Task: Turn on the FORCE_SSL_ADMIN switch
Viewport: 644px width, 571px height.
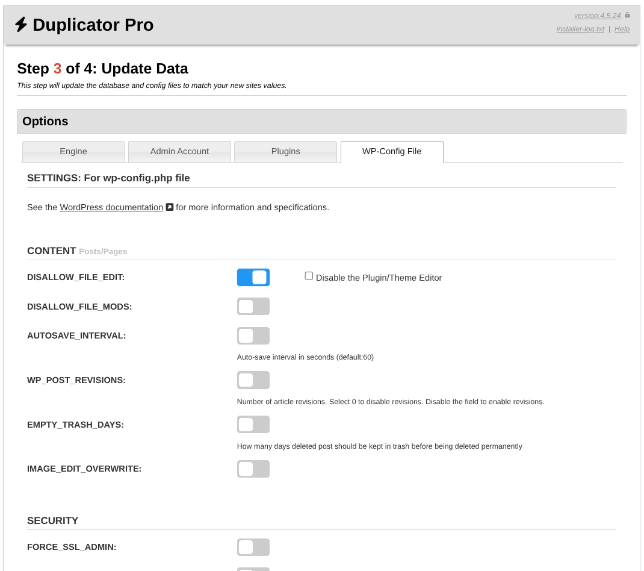Action: pos(253,547)
